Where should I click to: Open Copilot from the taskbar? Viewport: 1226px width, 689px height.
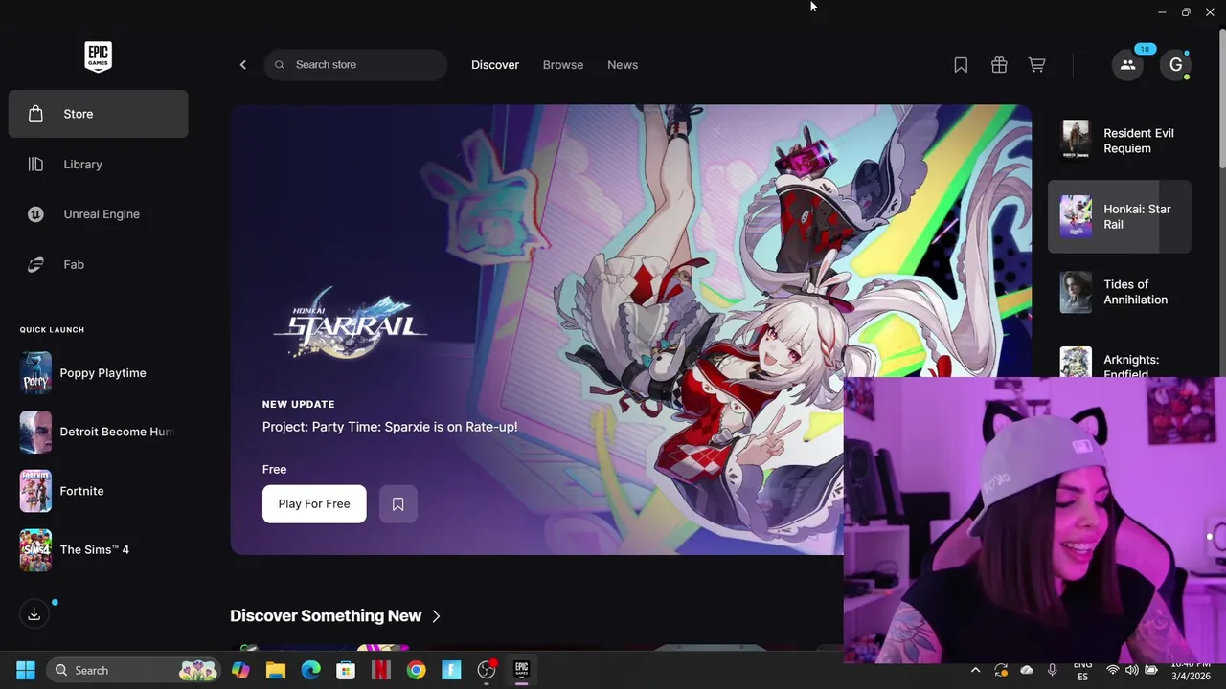240,670
